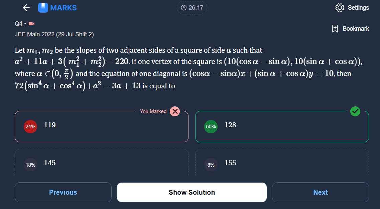
Task: Click the 50% green response badge
Action: [x=211, y=127]
